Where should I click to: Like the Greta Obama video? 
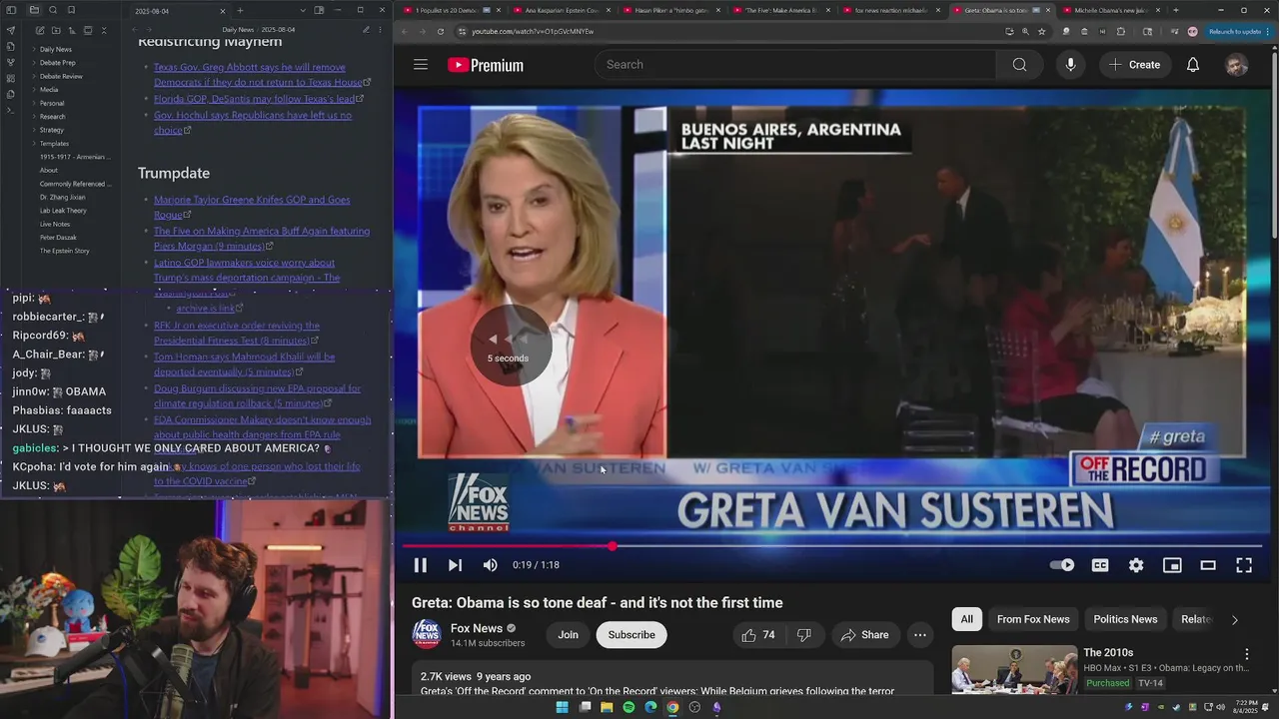[758, 635]
